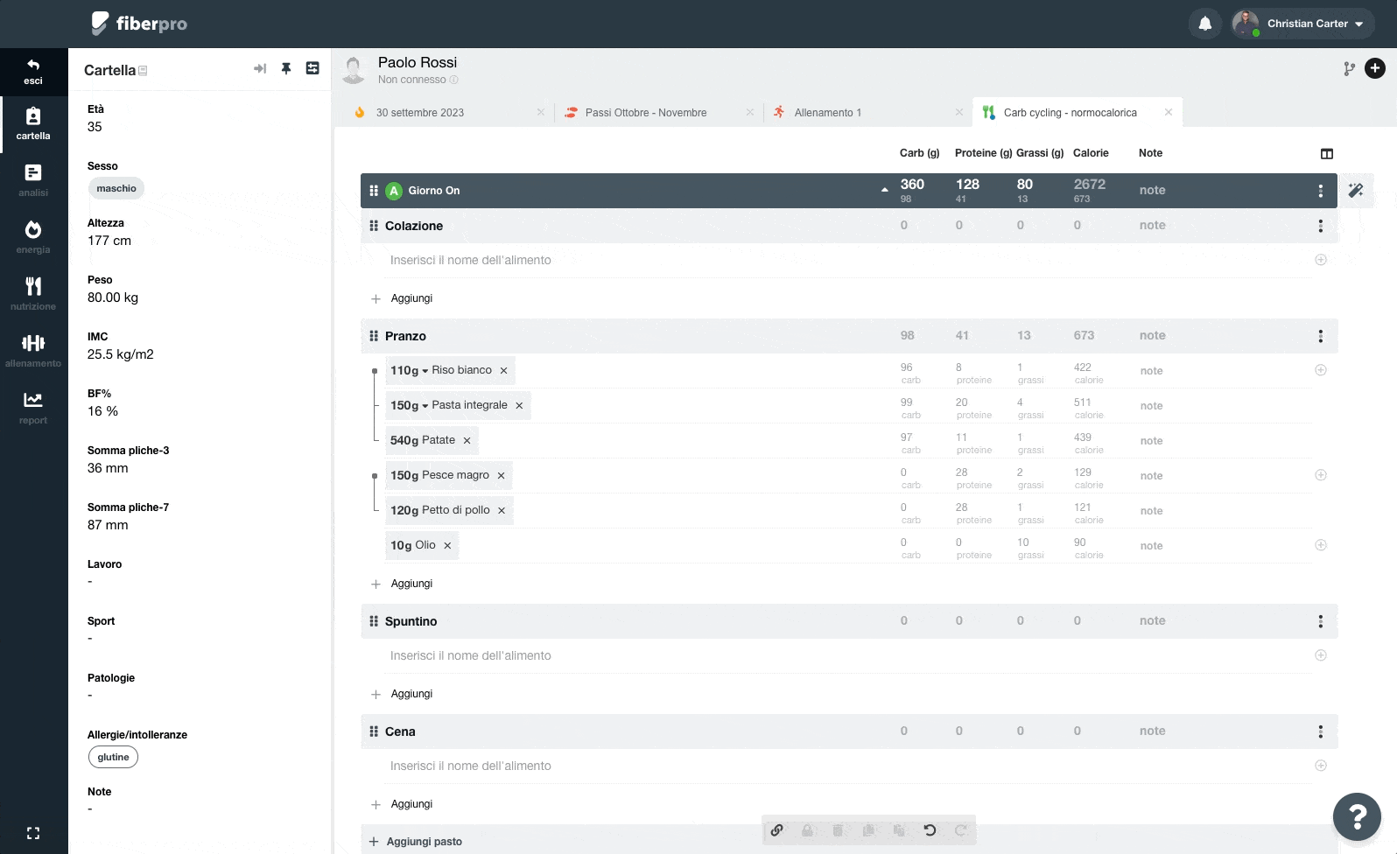Click Colazione food name input field

click(849, 260)
